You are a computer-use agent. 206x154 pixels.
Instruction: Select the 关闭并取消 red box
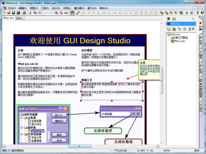pos(123,142)
